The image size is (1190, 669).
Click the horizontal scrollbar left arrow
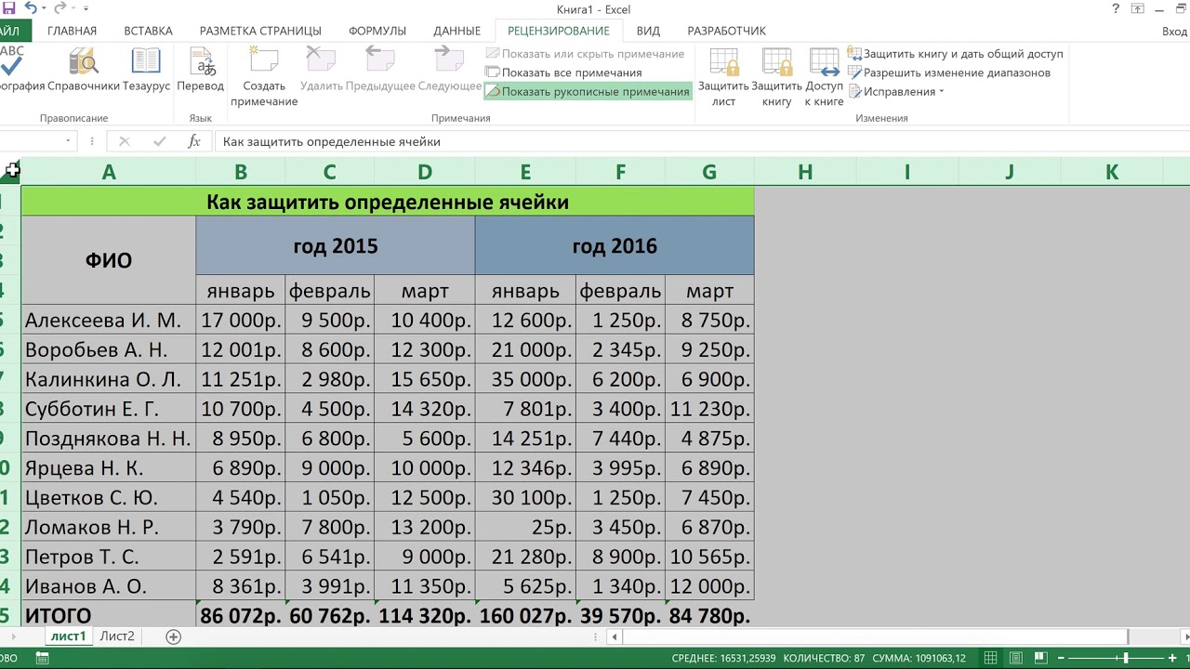coord(614,636)
